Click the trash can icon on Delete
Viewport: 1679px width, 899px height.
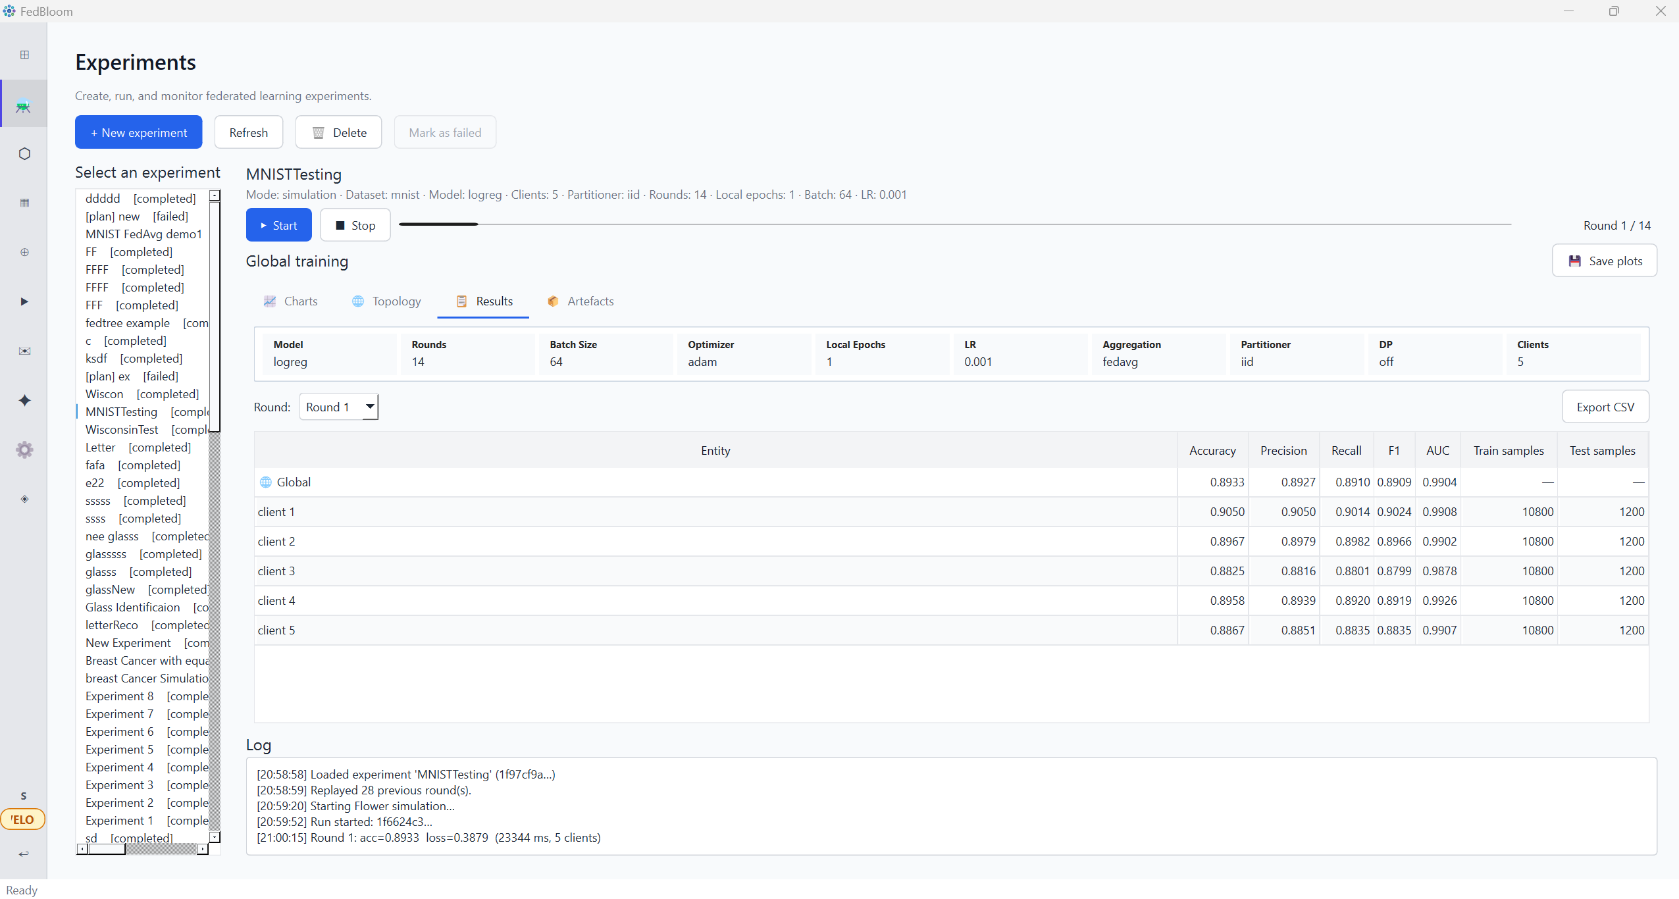coord(318,133)
